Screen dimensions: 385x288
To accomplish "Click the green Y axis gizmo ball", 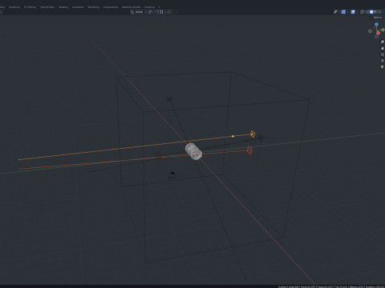I will (383, 30).
